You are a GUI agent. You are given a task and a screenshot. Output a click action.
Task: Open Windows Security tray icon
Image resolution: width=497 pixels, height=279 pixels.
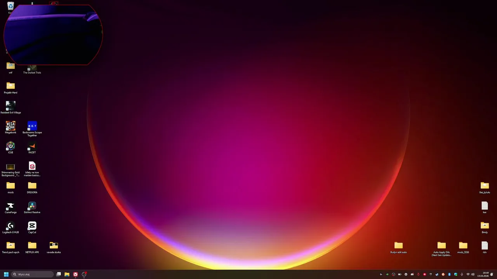[x=455, y=274]
